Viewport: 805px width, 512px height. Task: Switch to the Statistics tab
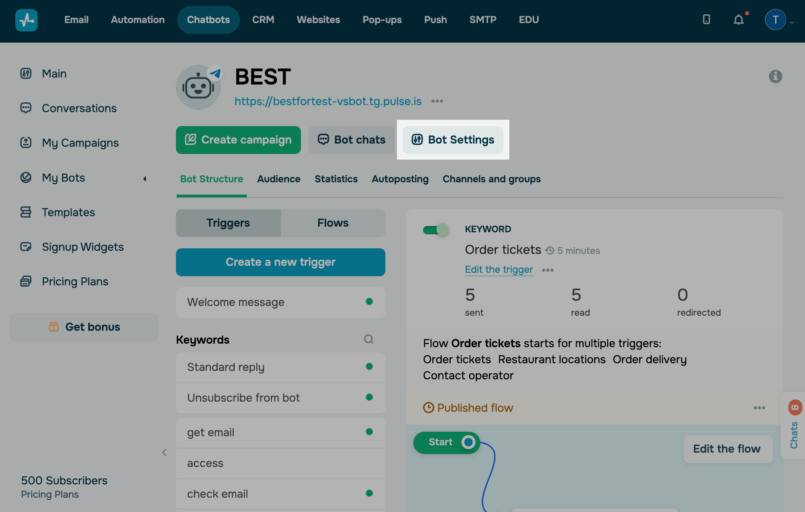336,179
